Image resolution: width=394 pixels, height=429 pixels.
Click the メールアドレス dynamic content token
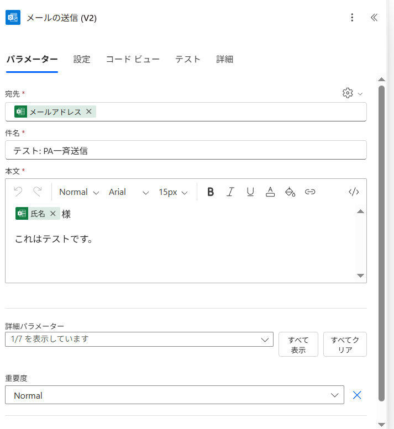(x=55, y=112)
